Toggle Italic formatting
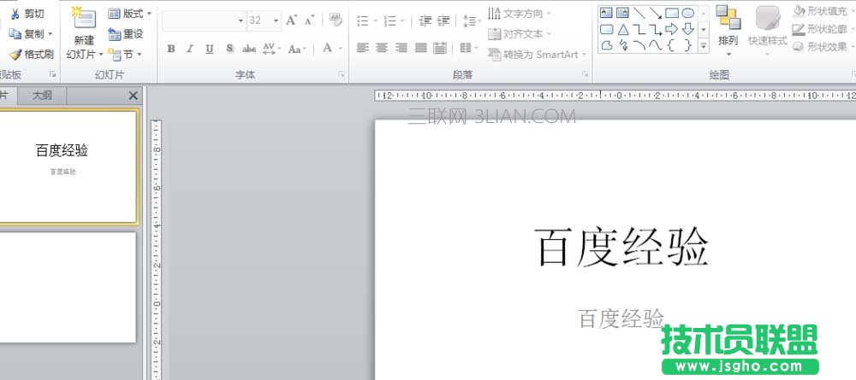The height and width of the screenshot is (380, 856). click(x=190, y=49)
